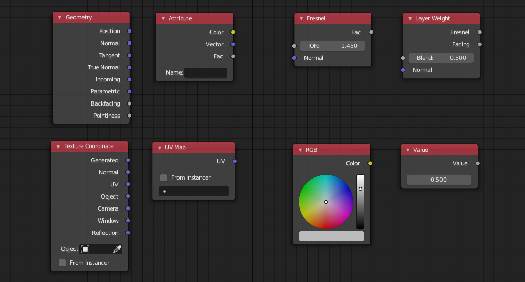Click Layer Weight Normal input socket
The width and height of the screenshot is (525, 282).
403,70
